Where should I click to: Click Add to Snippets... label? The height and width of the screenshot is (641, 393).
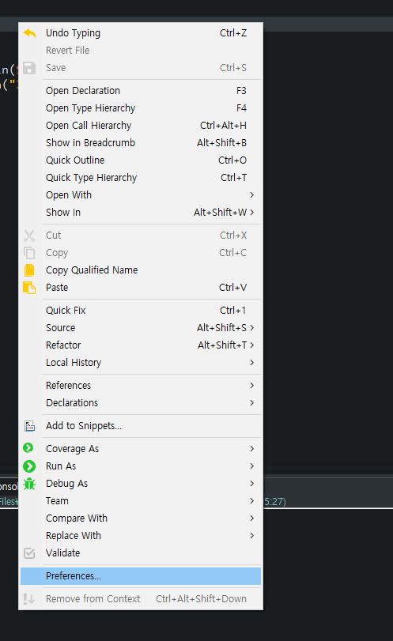[x=84, y=426]
